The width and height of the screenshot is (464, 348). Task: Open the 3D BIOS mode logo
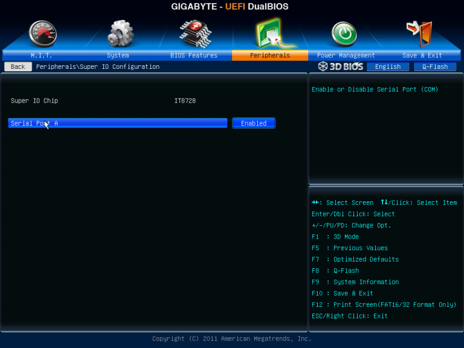click(x=341, y=66)
